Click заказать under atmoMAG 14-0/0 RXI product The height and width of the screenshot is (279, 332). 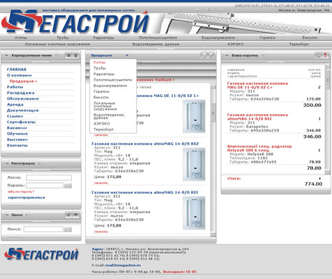pyautogui.click(x=101, y=232)
